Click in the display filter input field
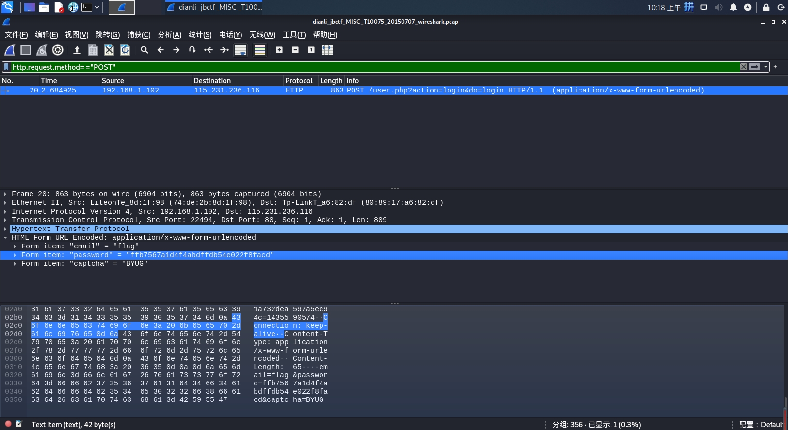The width and height of the screenshot is (788, 430). [x=375, y=67]
